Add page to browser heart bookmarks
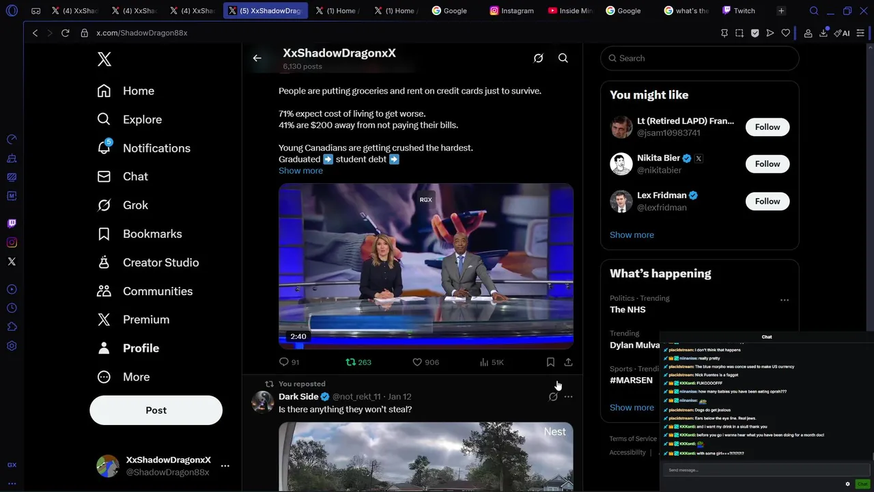 (785, 33)
